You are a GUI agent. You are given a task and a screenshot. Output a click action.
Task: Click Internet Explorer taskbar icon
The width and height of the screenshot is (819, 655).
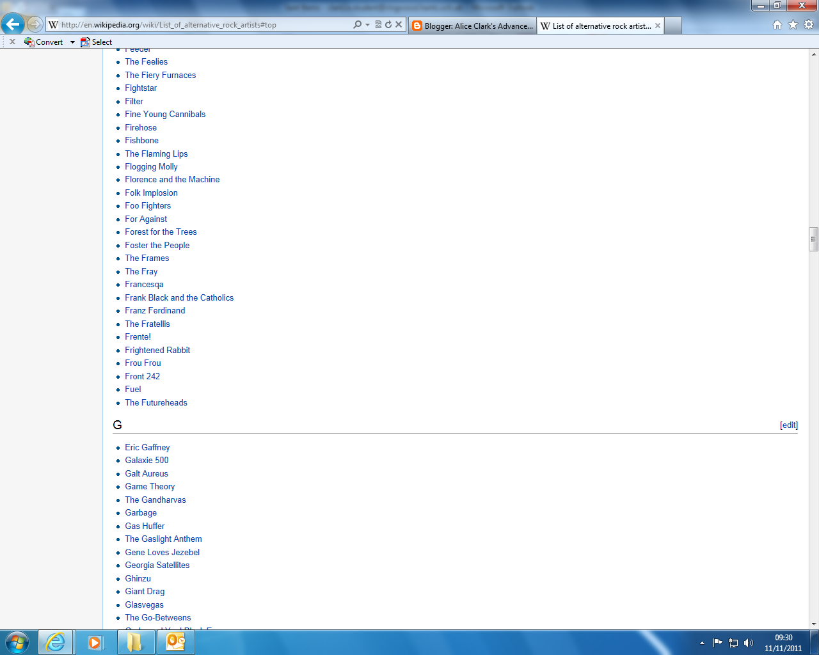[56, 642]
